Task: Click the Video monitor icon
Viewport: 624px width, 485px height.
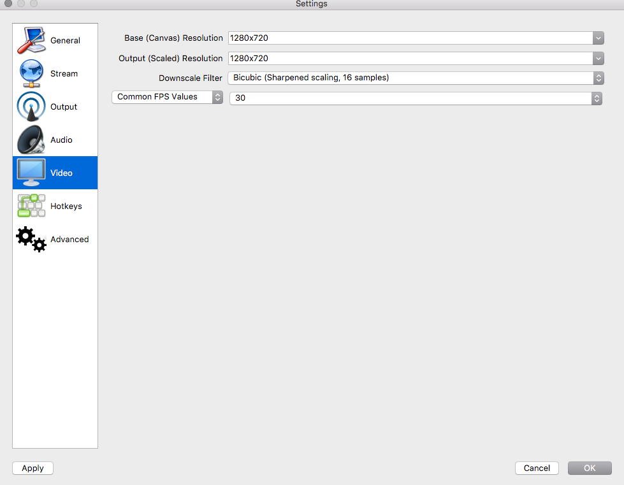Action: tap(31, 173)
